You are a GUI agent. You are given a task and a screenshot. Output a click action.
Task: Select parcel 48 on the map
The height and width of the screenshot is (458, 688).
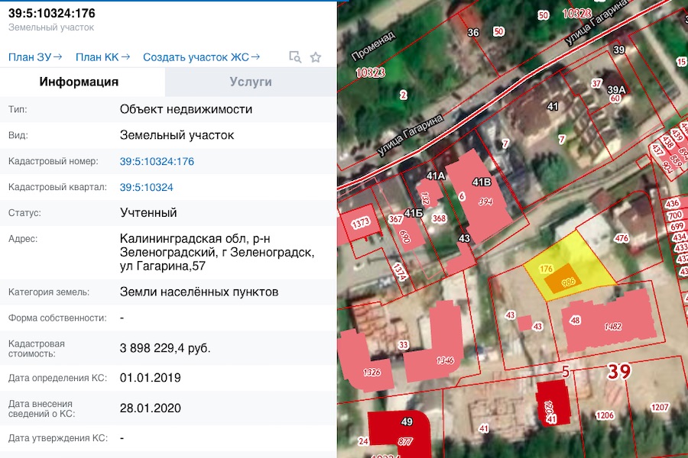[576, 321]
